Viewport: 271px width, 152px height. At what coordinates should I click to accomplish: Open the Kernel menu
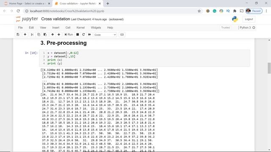(80, 27)
